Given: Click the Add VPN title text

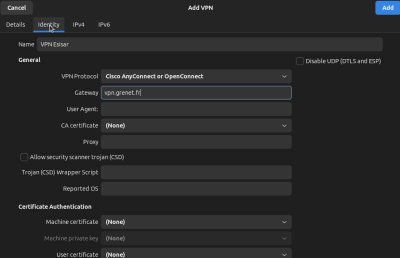Looking at the screenshot, I should click(200, 7).
